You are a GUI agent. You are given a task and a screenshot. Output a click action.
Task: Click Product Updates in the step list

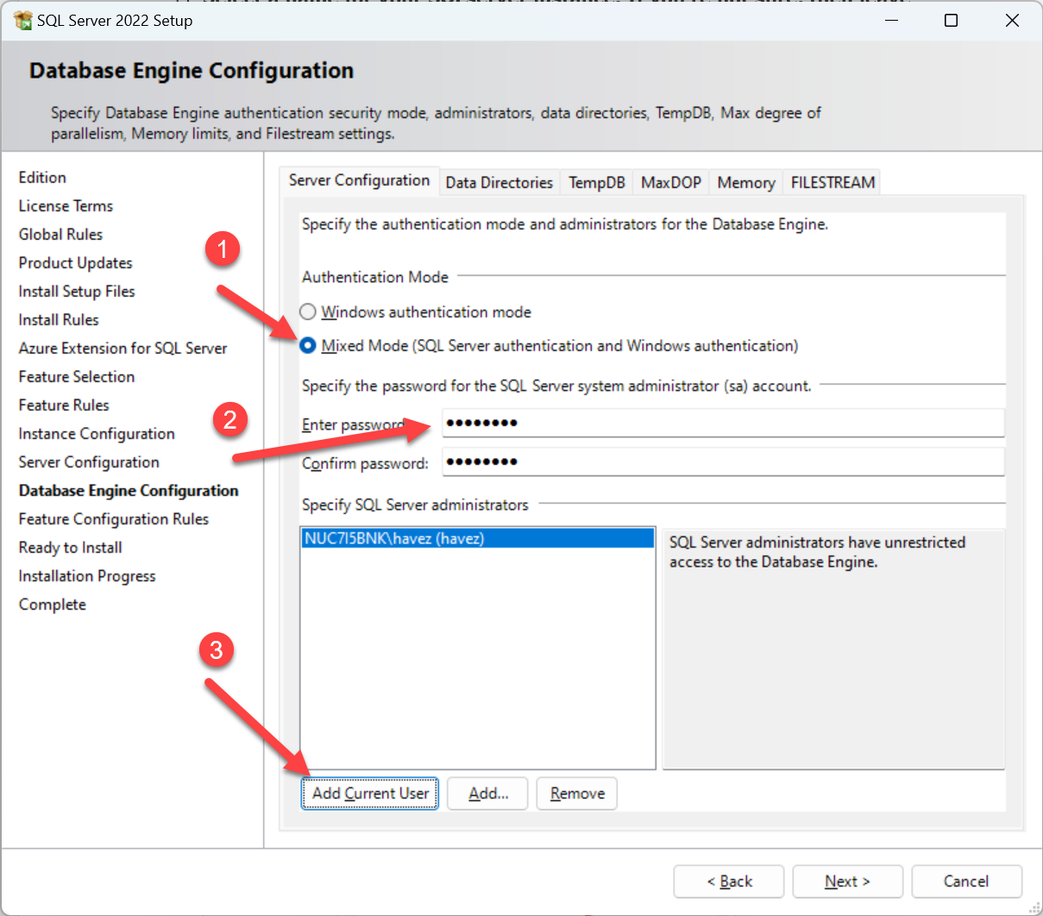pos(76,263)
